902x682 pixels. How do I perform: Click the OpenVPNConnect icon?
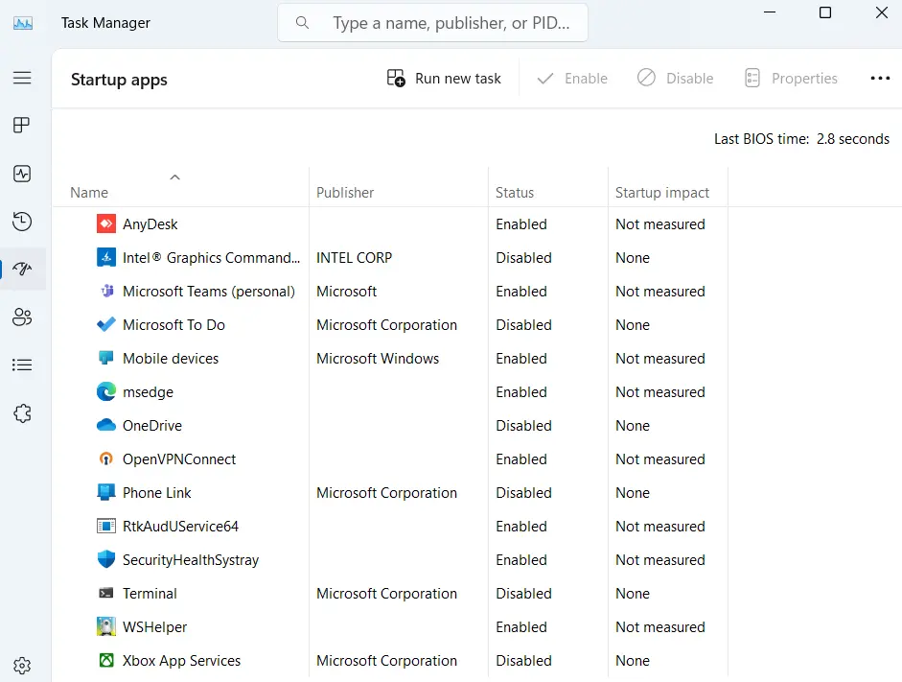tap(105, 459)
